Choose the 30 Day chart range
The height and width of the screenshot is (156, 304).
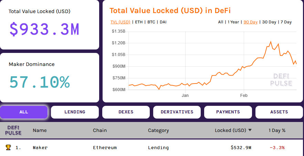click(x=269, y=22)
